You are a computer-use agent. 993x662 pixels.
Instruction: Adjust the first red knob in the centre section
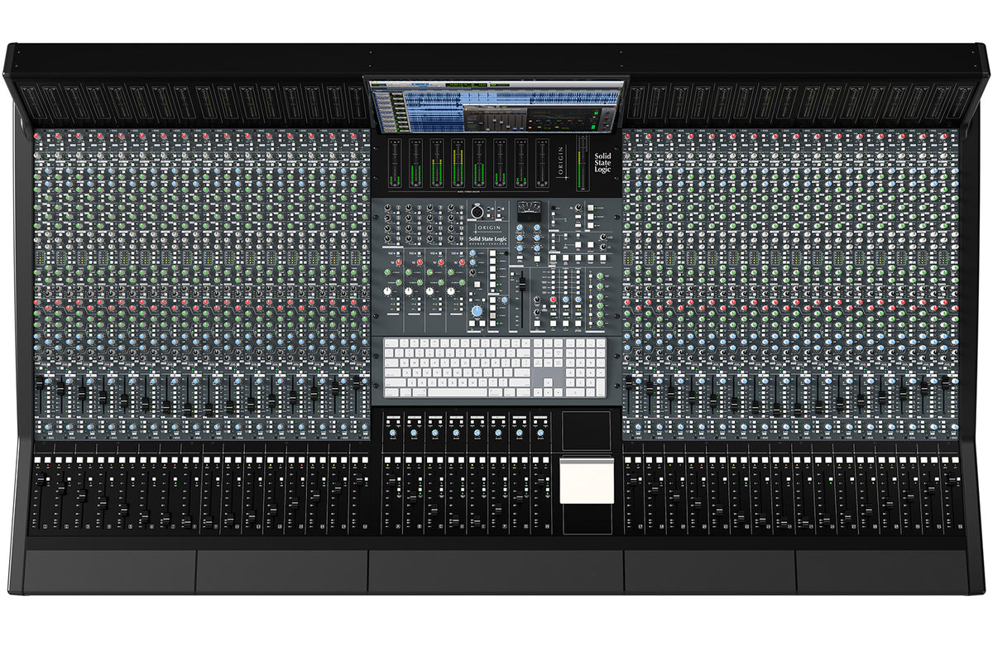coord(399,262)
